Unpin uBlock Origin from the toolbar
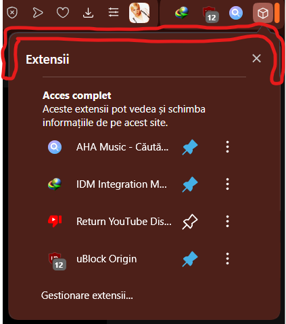Image resolution: width=286 pixels, height=324 pixels. coord(190,259)
